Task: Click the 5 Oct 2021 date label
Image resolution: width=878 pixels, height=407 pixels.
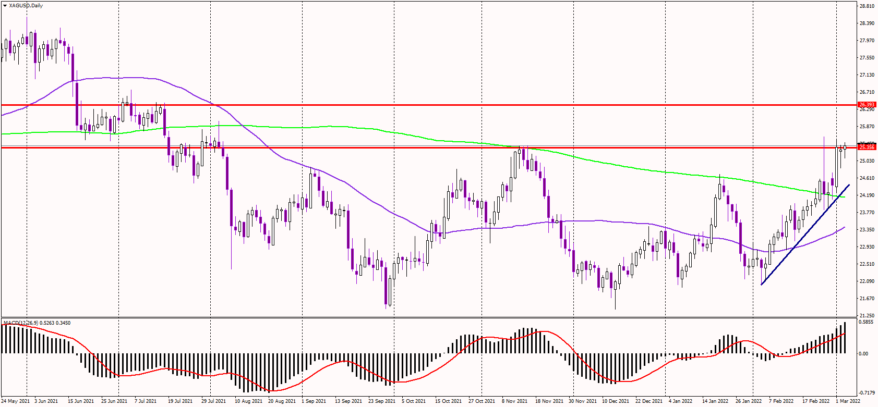Action: (x=413, y=401)
